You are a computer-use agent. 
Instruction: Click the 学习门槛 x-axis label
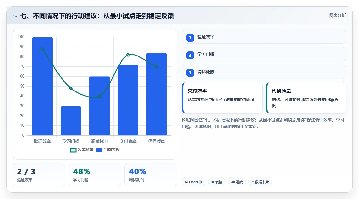71,141
